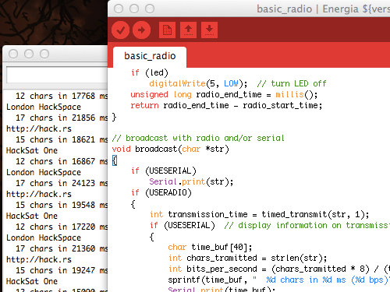Close the serial monitor window
Viewport: 390px width, 292px height.
tap(13, 54)
